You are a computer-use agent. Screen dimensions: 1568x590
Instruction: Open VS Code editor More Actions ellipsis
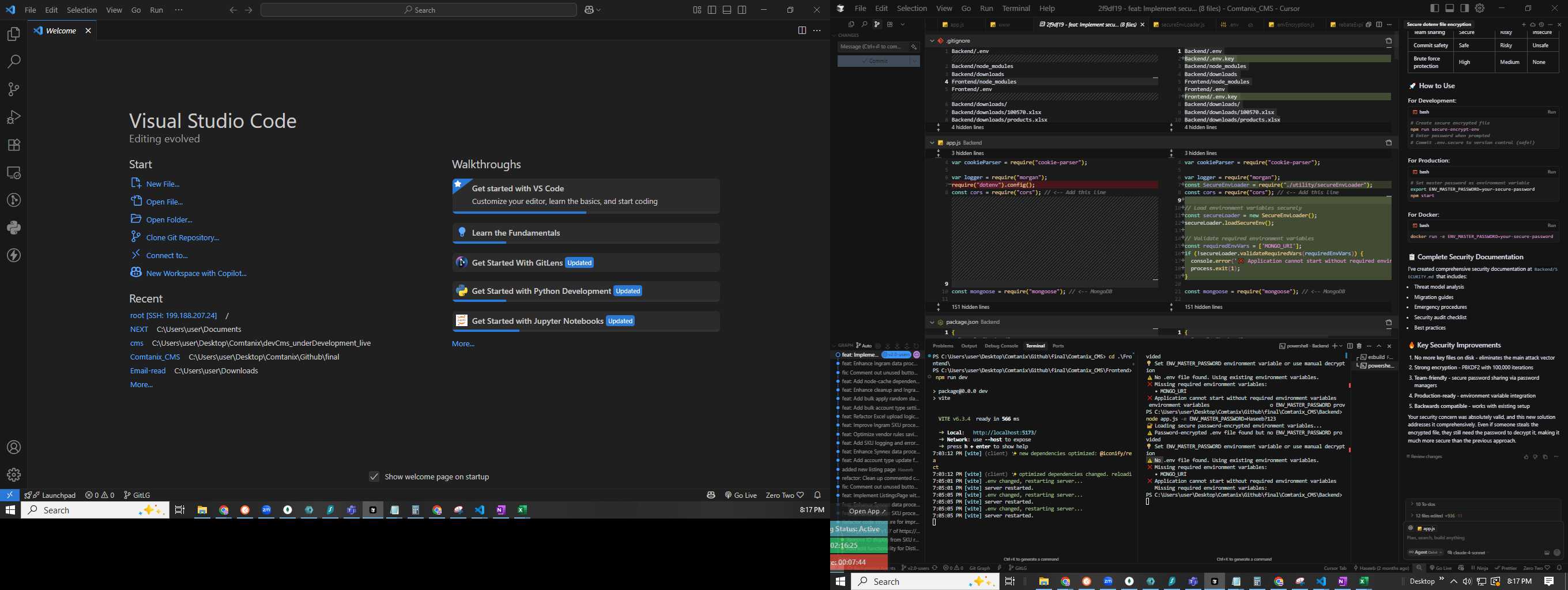817,31
